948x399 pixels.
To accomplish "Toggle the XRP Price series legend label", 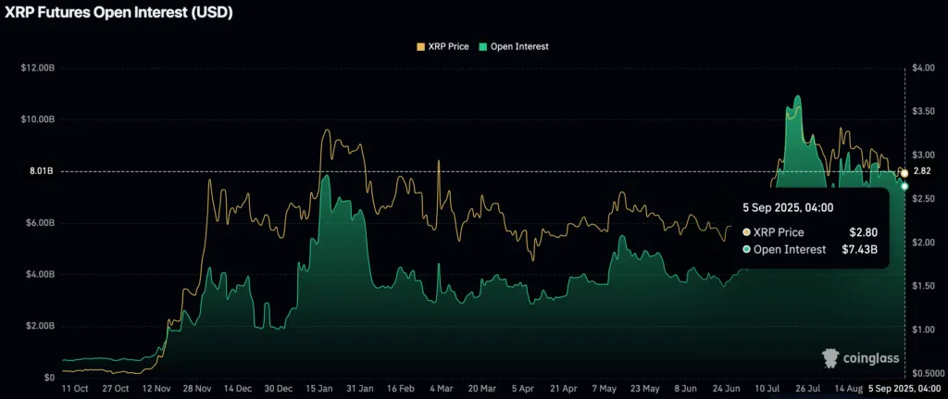I will tap(450, 45).
